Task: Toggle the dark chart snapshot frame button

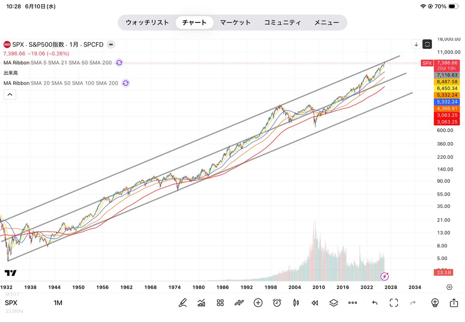Action: point(427,44)
